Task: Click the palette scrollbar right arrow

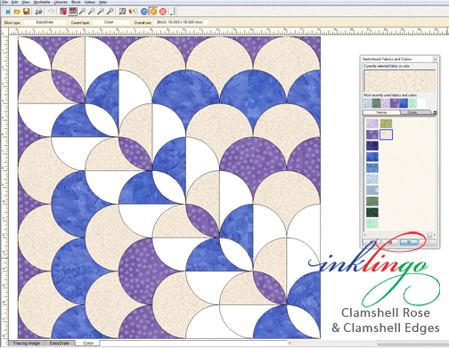Action: (435, 235)
